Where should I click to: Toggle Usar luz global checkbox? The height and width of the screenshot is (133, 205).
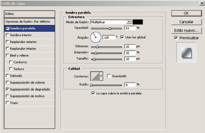pyautogui.click(x=122, y=37)
